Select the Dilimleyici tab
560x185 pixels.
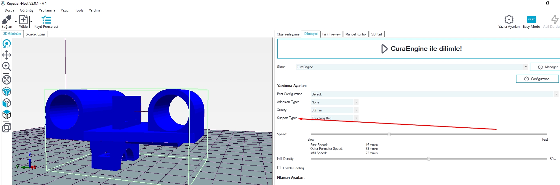pyautogui.click(x=311, y=34)
